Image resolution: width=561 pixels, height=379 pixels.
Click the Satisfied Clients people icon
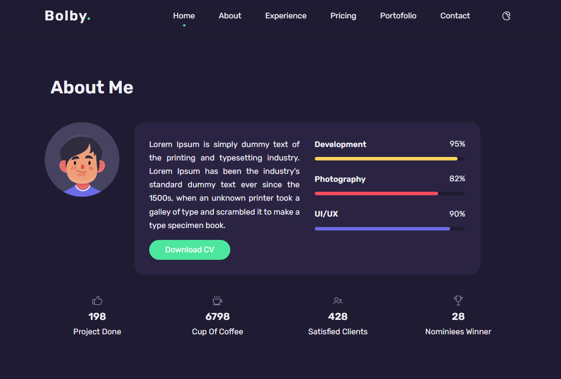click(338, 300)
